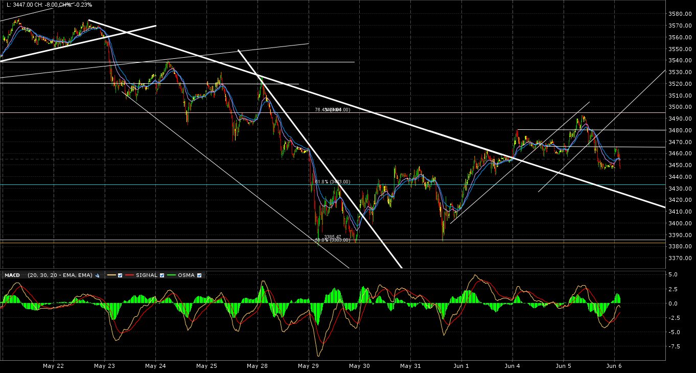This screenshot has width=696, height=373.
Task: Uncheck the SIGNAL line checkbox
Action: point(162,275)
